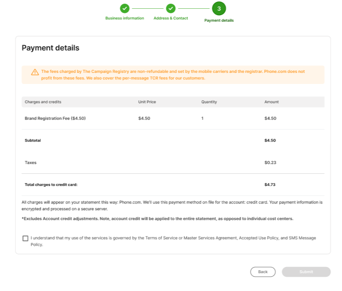Image resolution: width=342 pixels, height=291 pixels.
Task: Click the Charges and credits column header
Action: point(43,102)
